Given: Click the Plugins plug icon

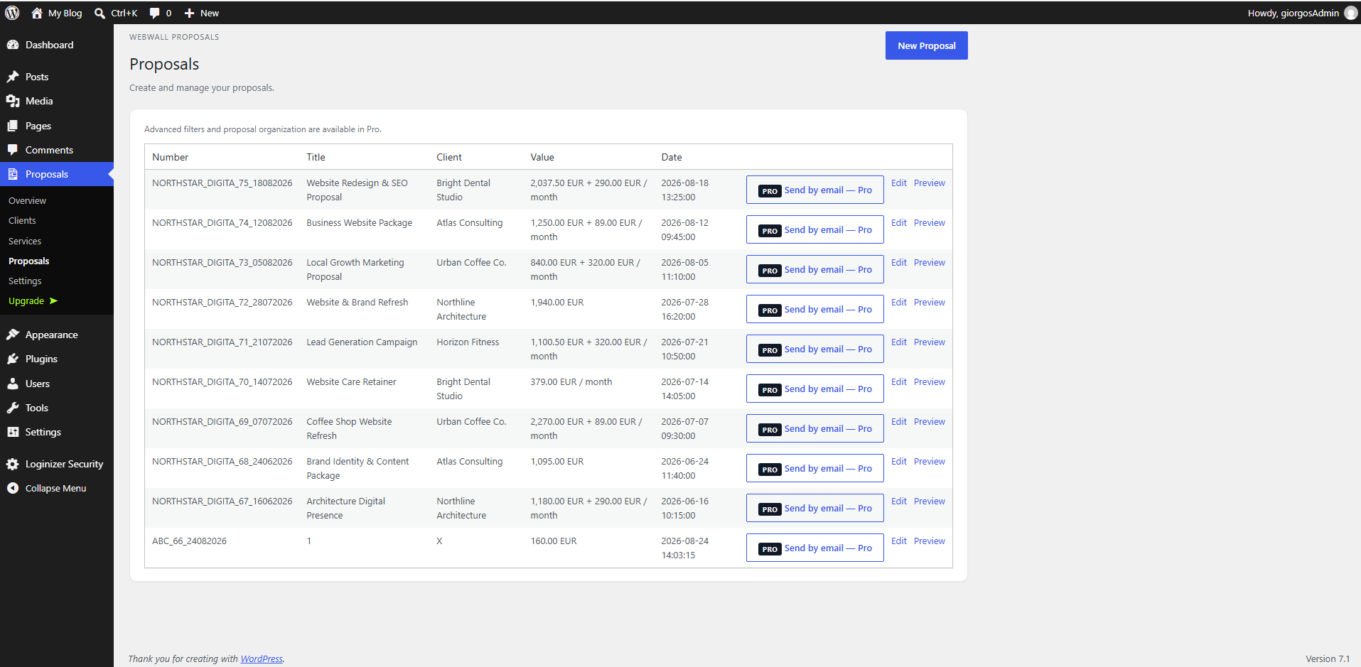Looking at the screenshot, I should pos(13,359).
